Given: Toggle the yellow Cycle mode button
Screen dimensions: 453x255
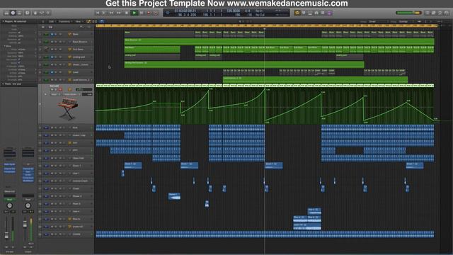Looking at the screenshot, I should 297,13.
